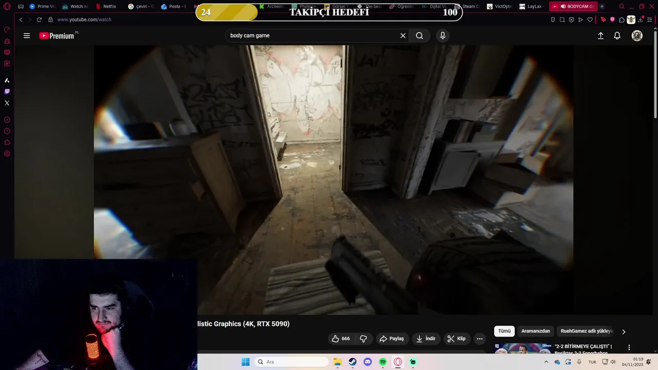Open the Opera GX main menu logo
Screen dimensions: 658x370
(7, 7)
